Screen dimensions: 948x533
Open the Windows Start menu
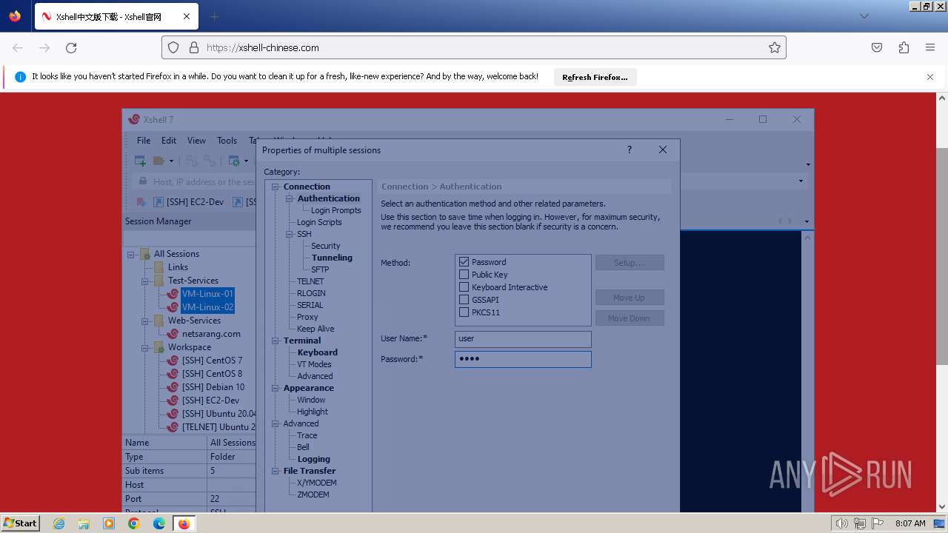(20, 523)
